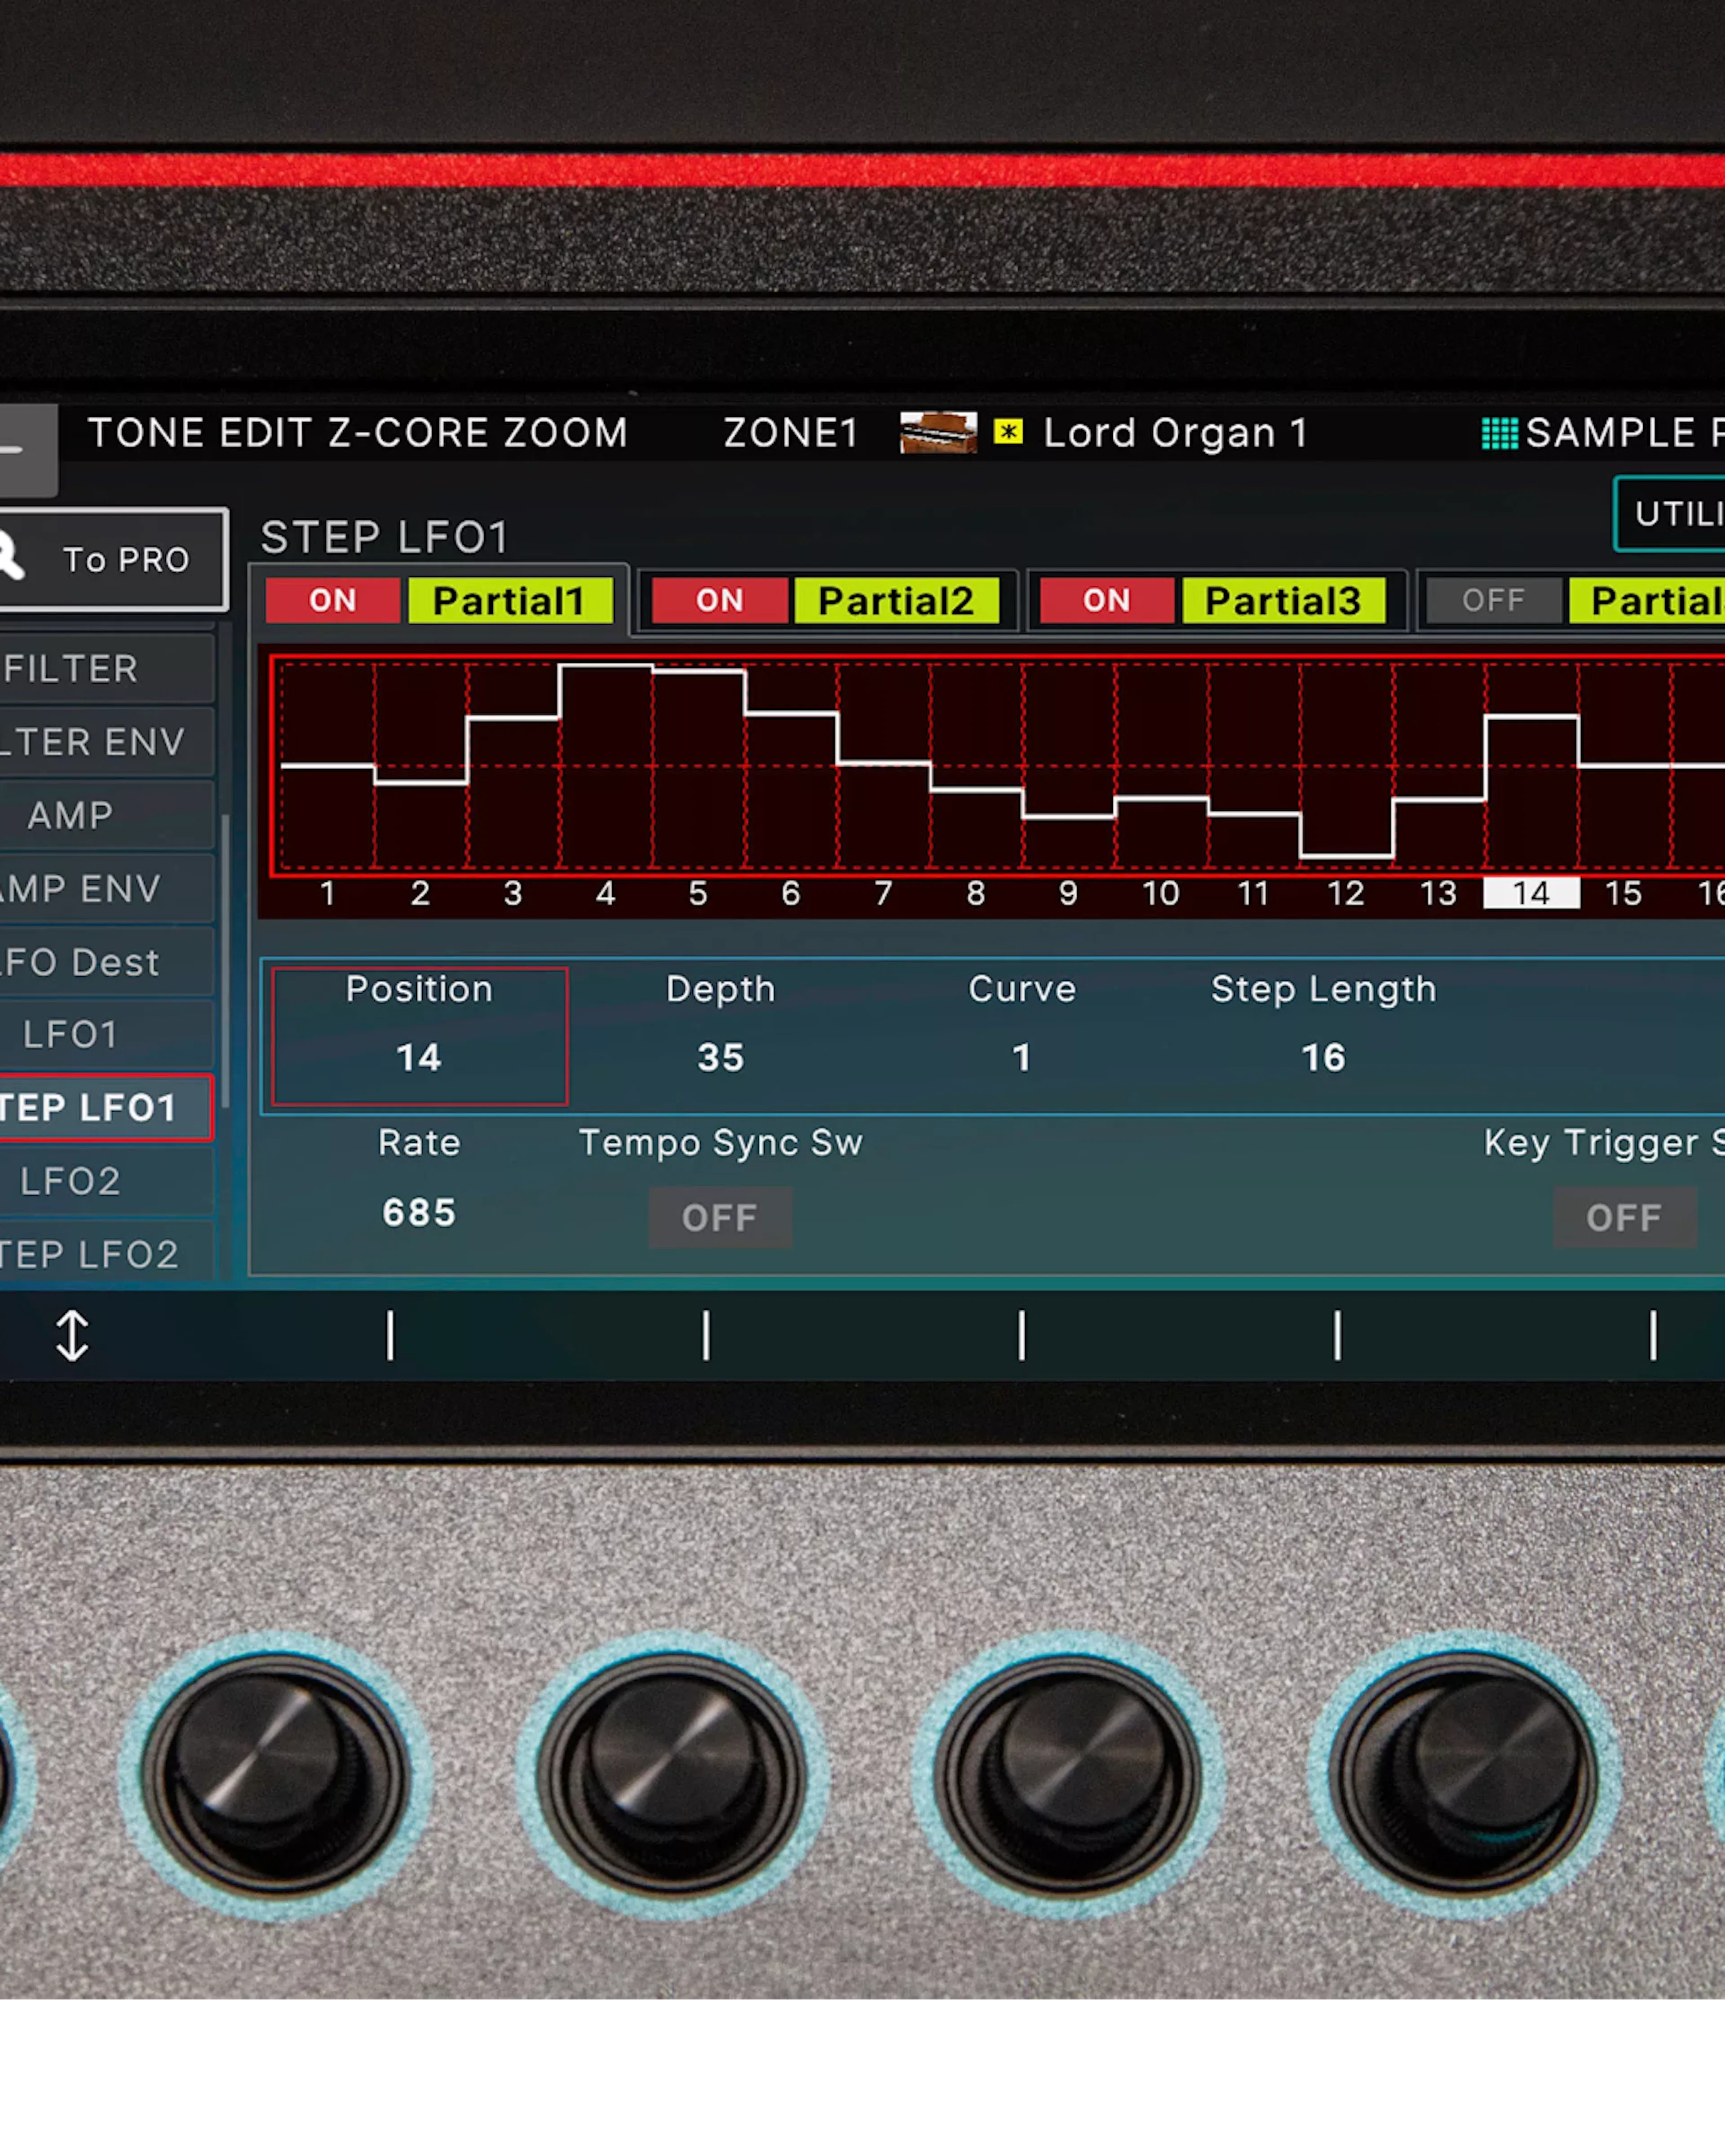Viewport: 1725px width, 2156px height.
Task: Select step number 4 under the graph
Action: 605,893
